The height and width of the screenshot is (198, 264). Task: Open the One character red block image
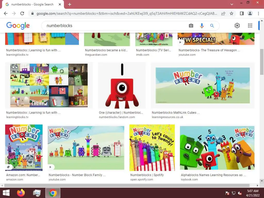122,86
